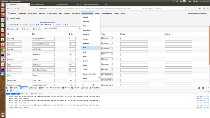
Task: Switch to the Debugger panel
Action: (x=33, y=88)
